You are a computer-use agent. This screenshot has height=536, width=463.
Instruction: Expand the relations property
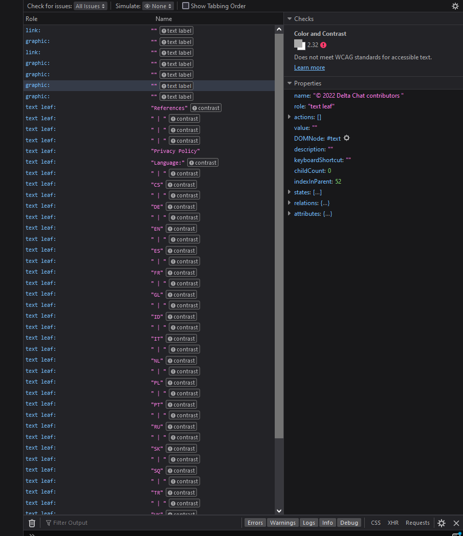coord(289,203)
